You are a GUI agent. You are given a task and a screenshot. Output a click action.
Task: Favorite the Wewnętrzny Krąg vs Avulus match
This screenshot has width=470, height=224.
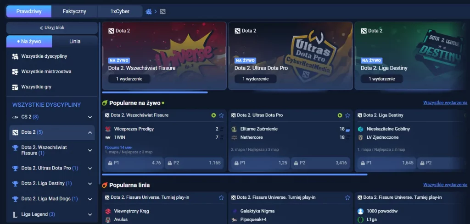click(221, 197)
